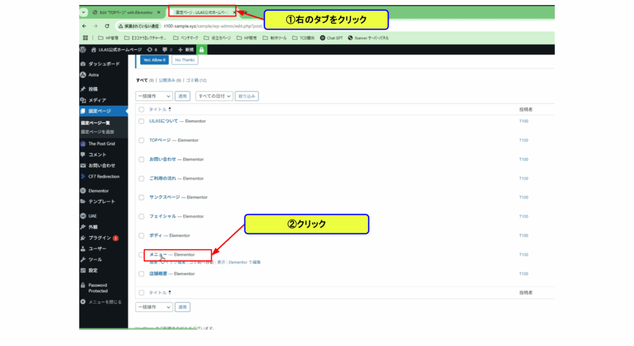Open the ダッシュボード sidebar icon
634x346 pixels.
(84, 64)
